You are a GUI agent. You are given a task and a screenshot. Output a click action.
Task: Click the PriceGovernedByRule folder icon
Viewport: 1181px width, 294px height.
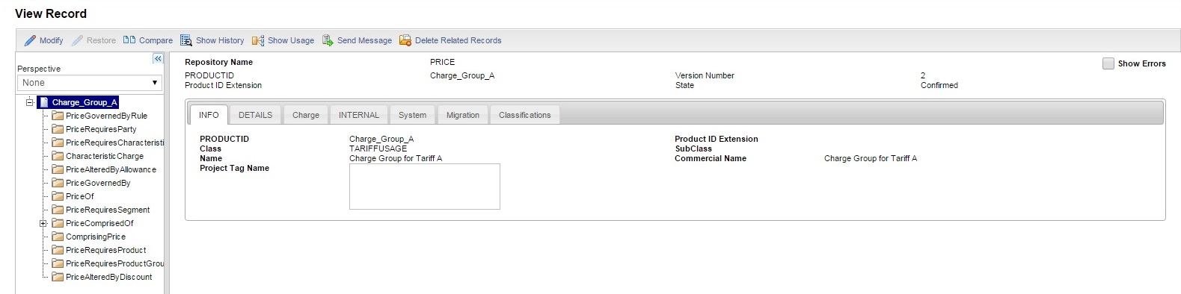(58, 116)
